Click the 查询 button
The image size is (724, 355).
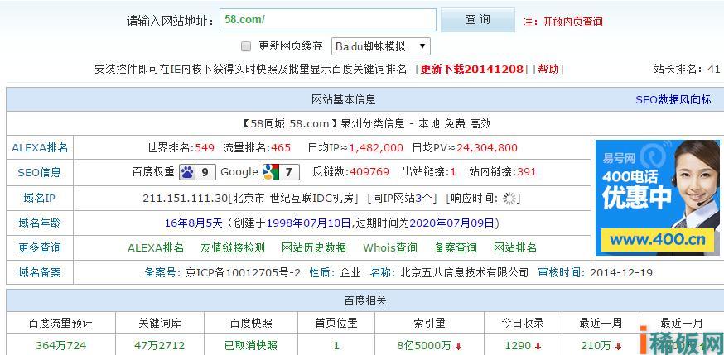[x=477, y=20]
